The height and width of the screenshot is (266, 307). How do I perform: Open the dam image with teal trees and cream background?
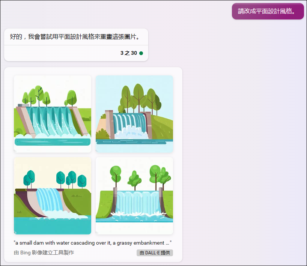tap(53, 196)
